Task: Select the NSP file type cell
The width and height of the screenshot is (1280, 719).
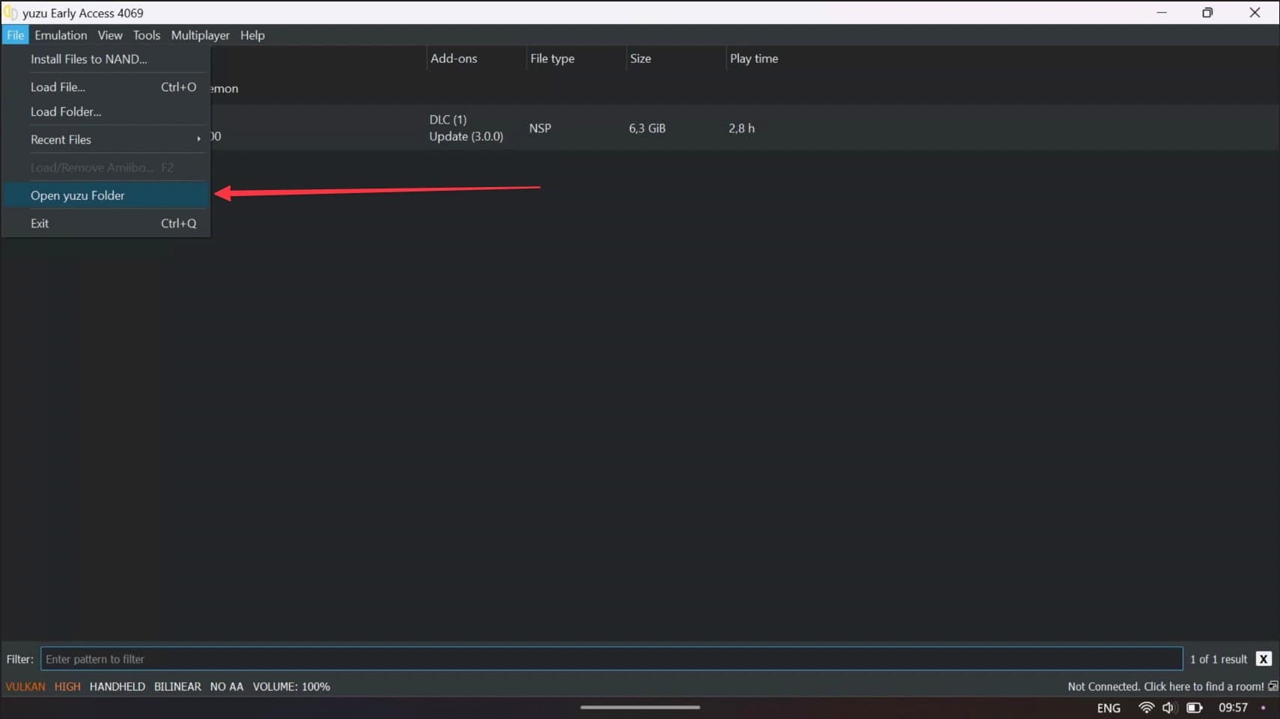Action: pyautogui.click(x=540, y=128)
